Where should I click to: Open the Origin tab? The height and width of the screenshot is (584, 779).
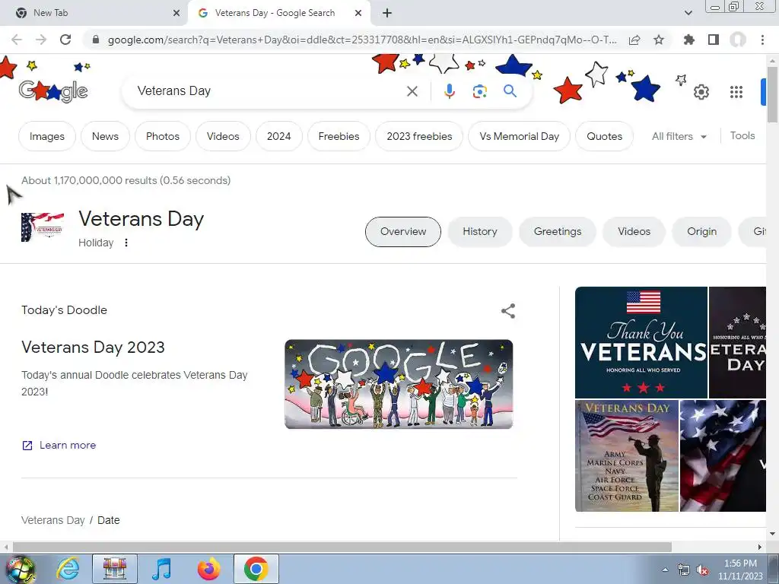[701, 231]
